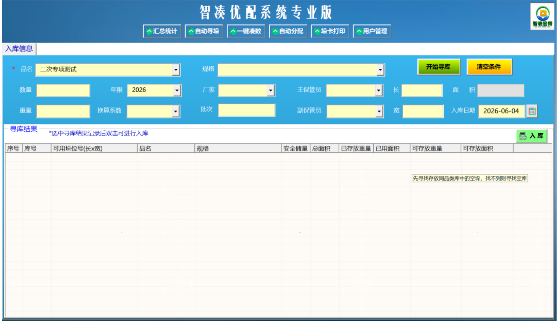Image resolution: width=557 pixels, height=321 pixels.
Task: Click the 面积 greyed field
Action: pyautogui.click(x=501, y=90)
